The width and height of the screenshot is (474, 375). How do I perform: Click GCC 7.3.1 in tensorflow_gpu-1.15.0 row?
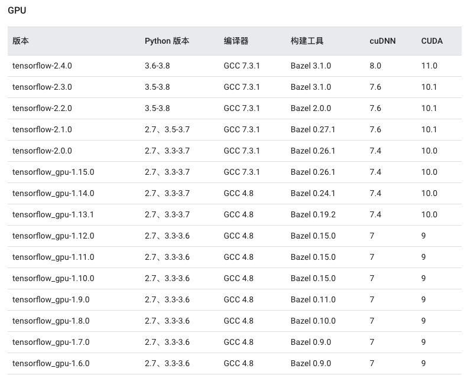242,172
